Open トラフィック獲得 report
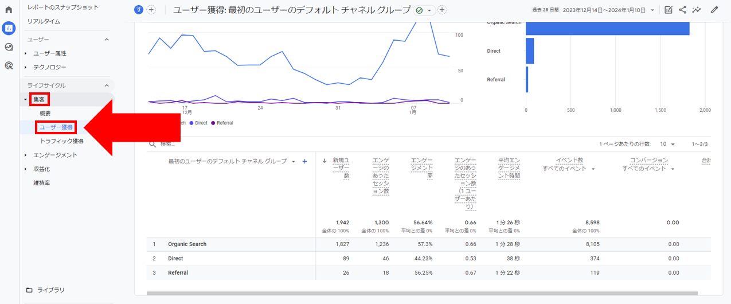Image resolution: width=731 pixels, height=304 pixels. pyautogui.click(x=61, y=141)
